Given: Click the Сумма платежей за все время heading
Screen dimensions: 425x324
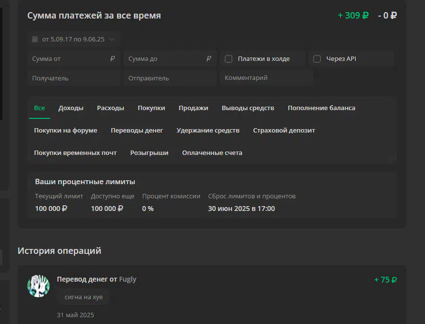Looking at the screenshot, I should coord(94,16).
